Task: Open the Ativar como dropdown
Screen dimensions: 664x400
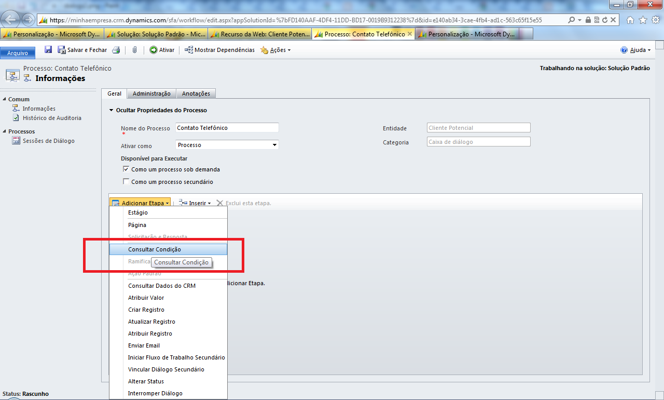Action: pyautogui.click(x=274, y=145)
